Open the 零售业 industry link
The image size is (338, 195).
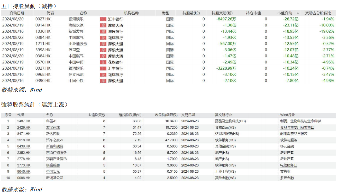(x=285, y=172)
